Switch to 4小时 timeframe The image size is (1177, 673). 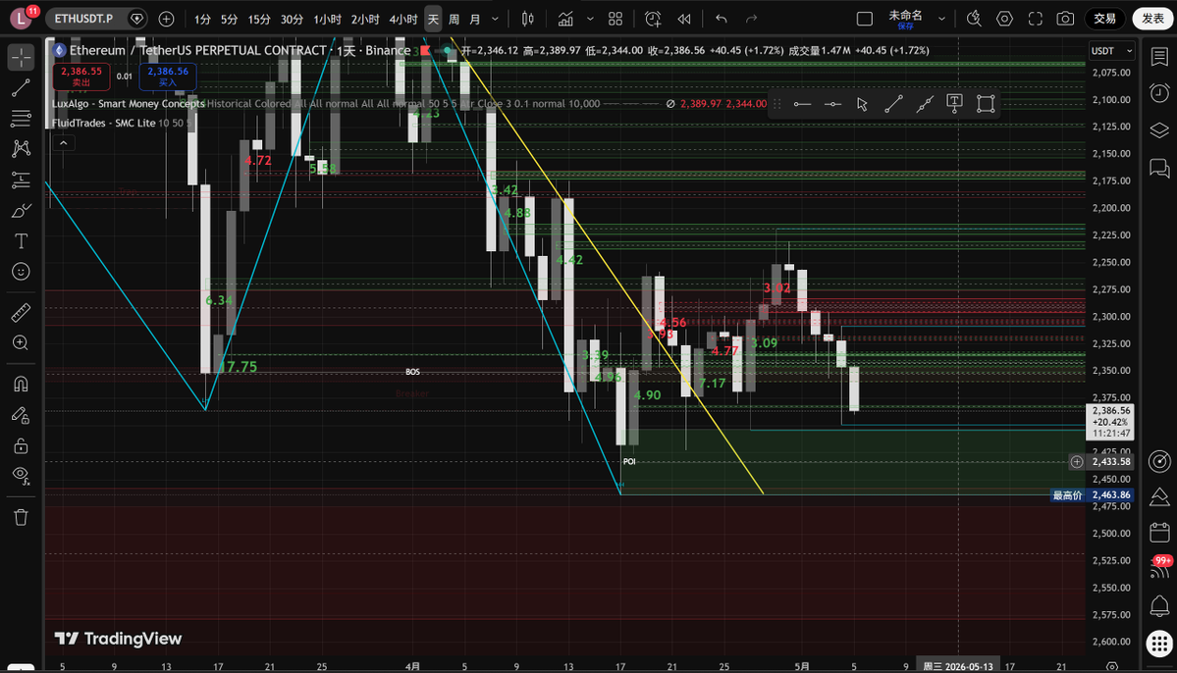(x=403, y=19)
